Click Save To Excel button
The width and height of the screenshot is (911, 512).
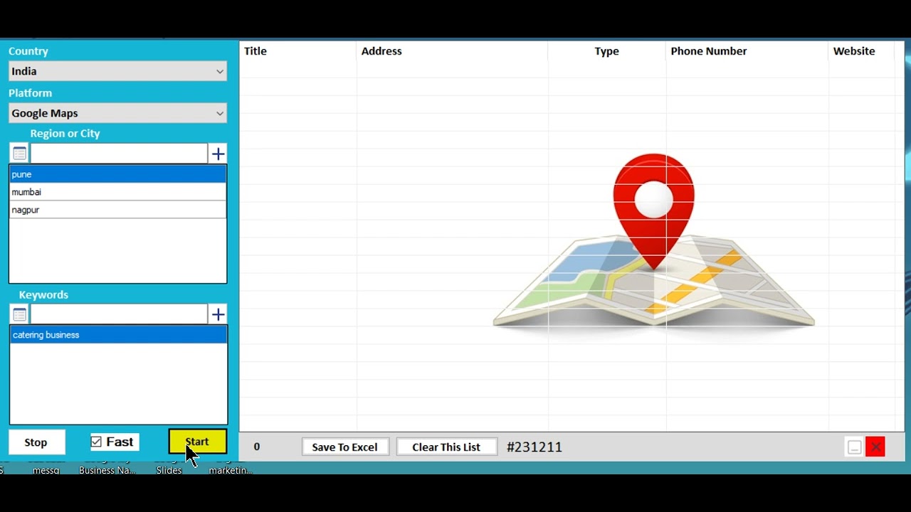345,447
